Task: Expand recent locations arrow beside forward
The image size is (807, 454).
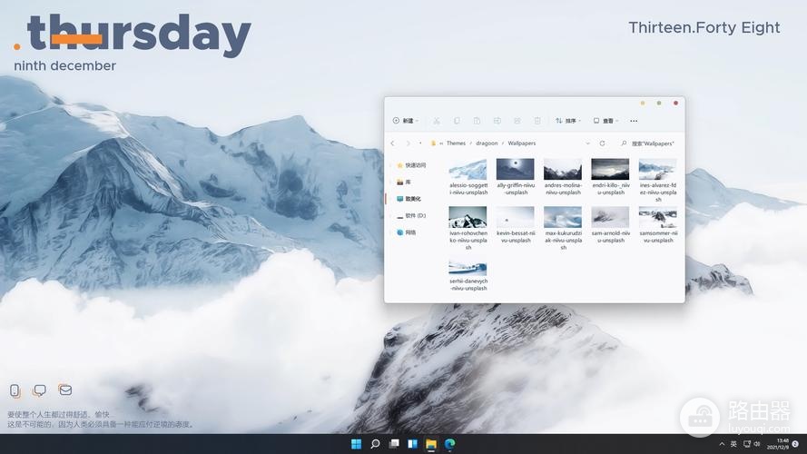Action: pyautogui.click(x=420, y=143)
